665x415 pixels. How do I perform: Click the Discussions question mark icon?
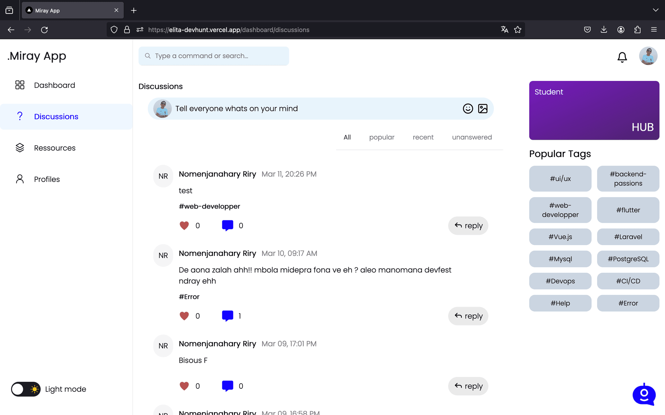tap(20, 116)
